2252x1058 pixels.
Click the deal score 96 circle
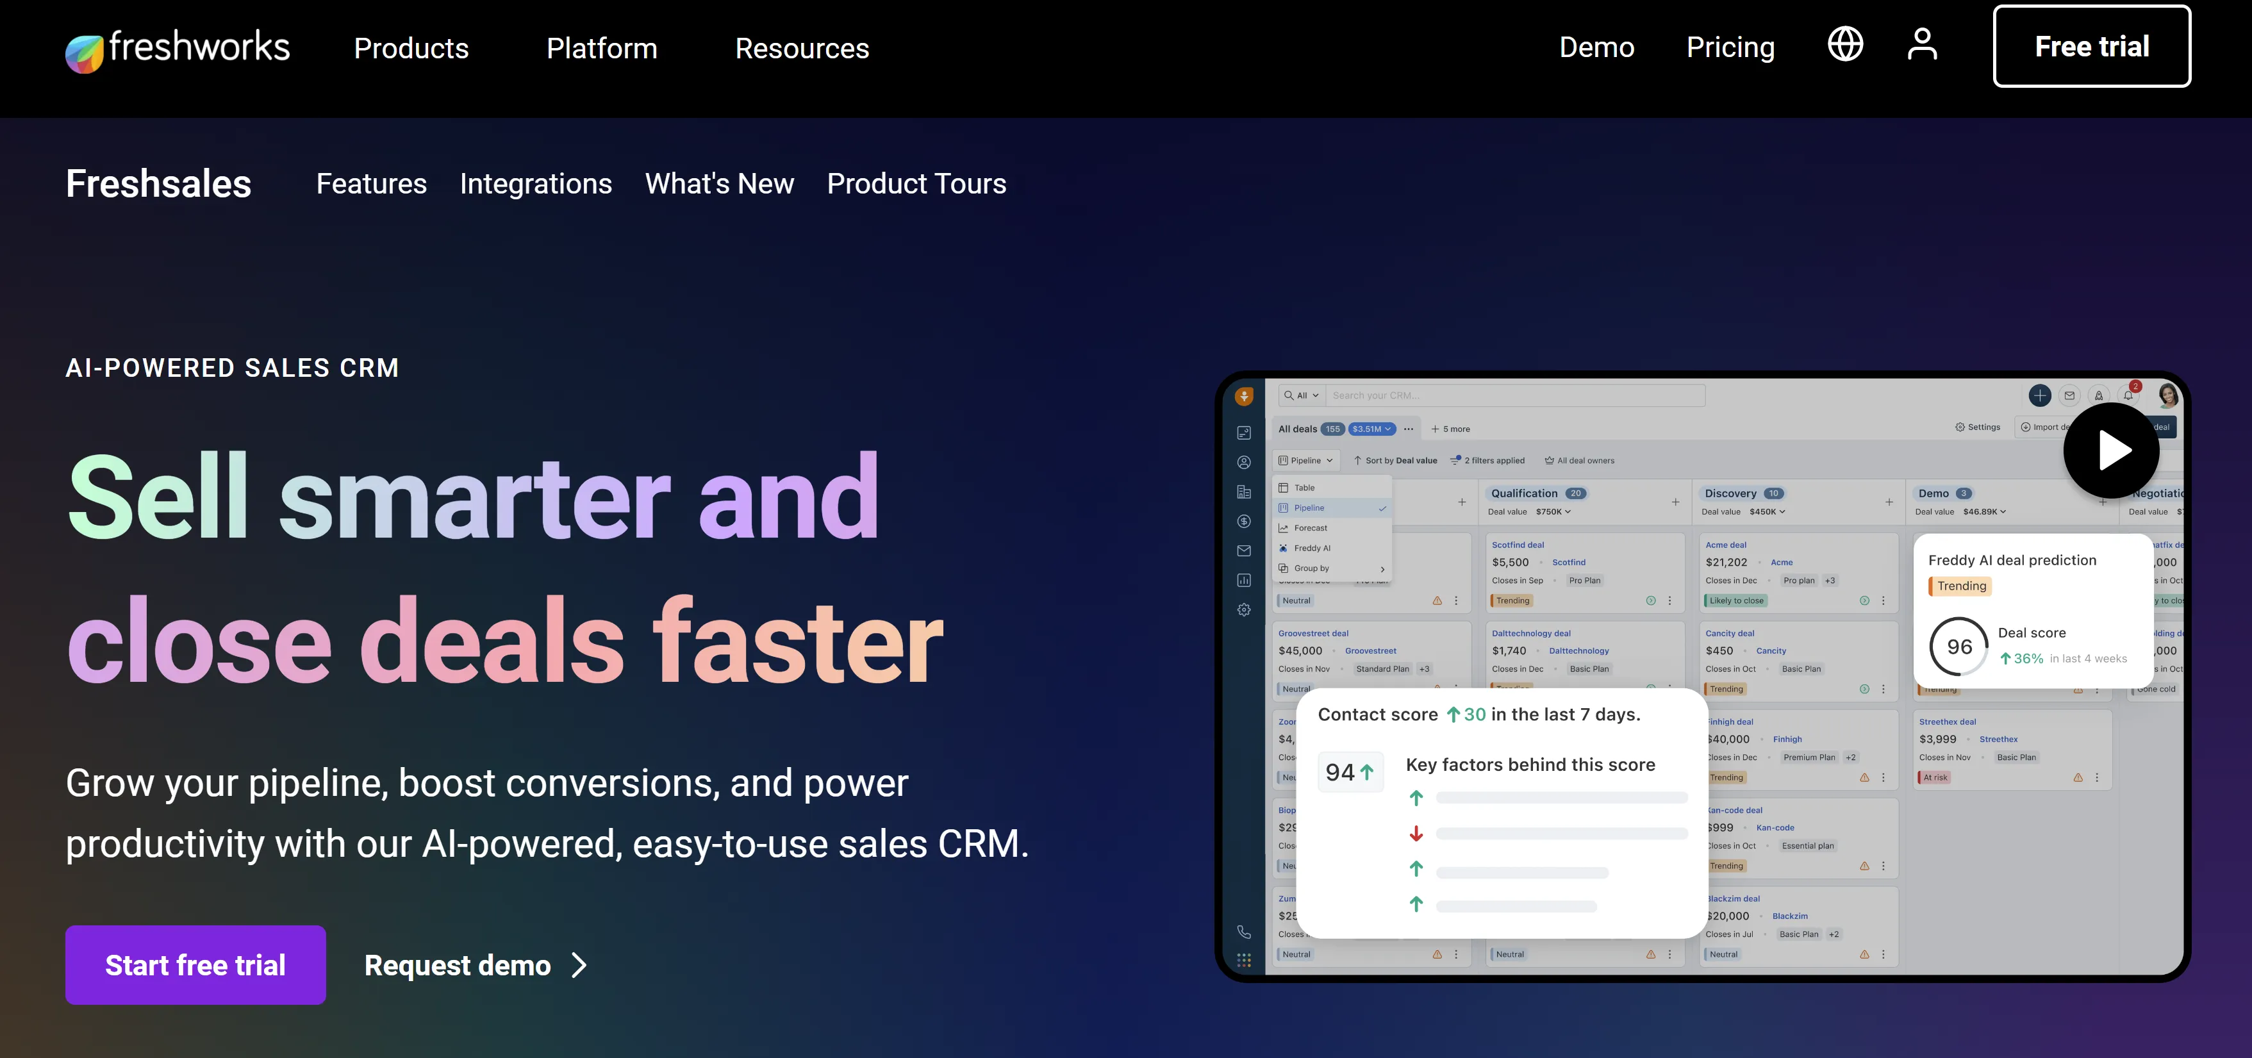pyautogui.click(x=1959, y=646)
